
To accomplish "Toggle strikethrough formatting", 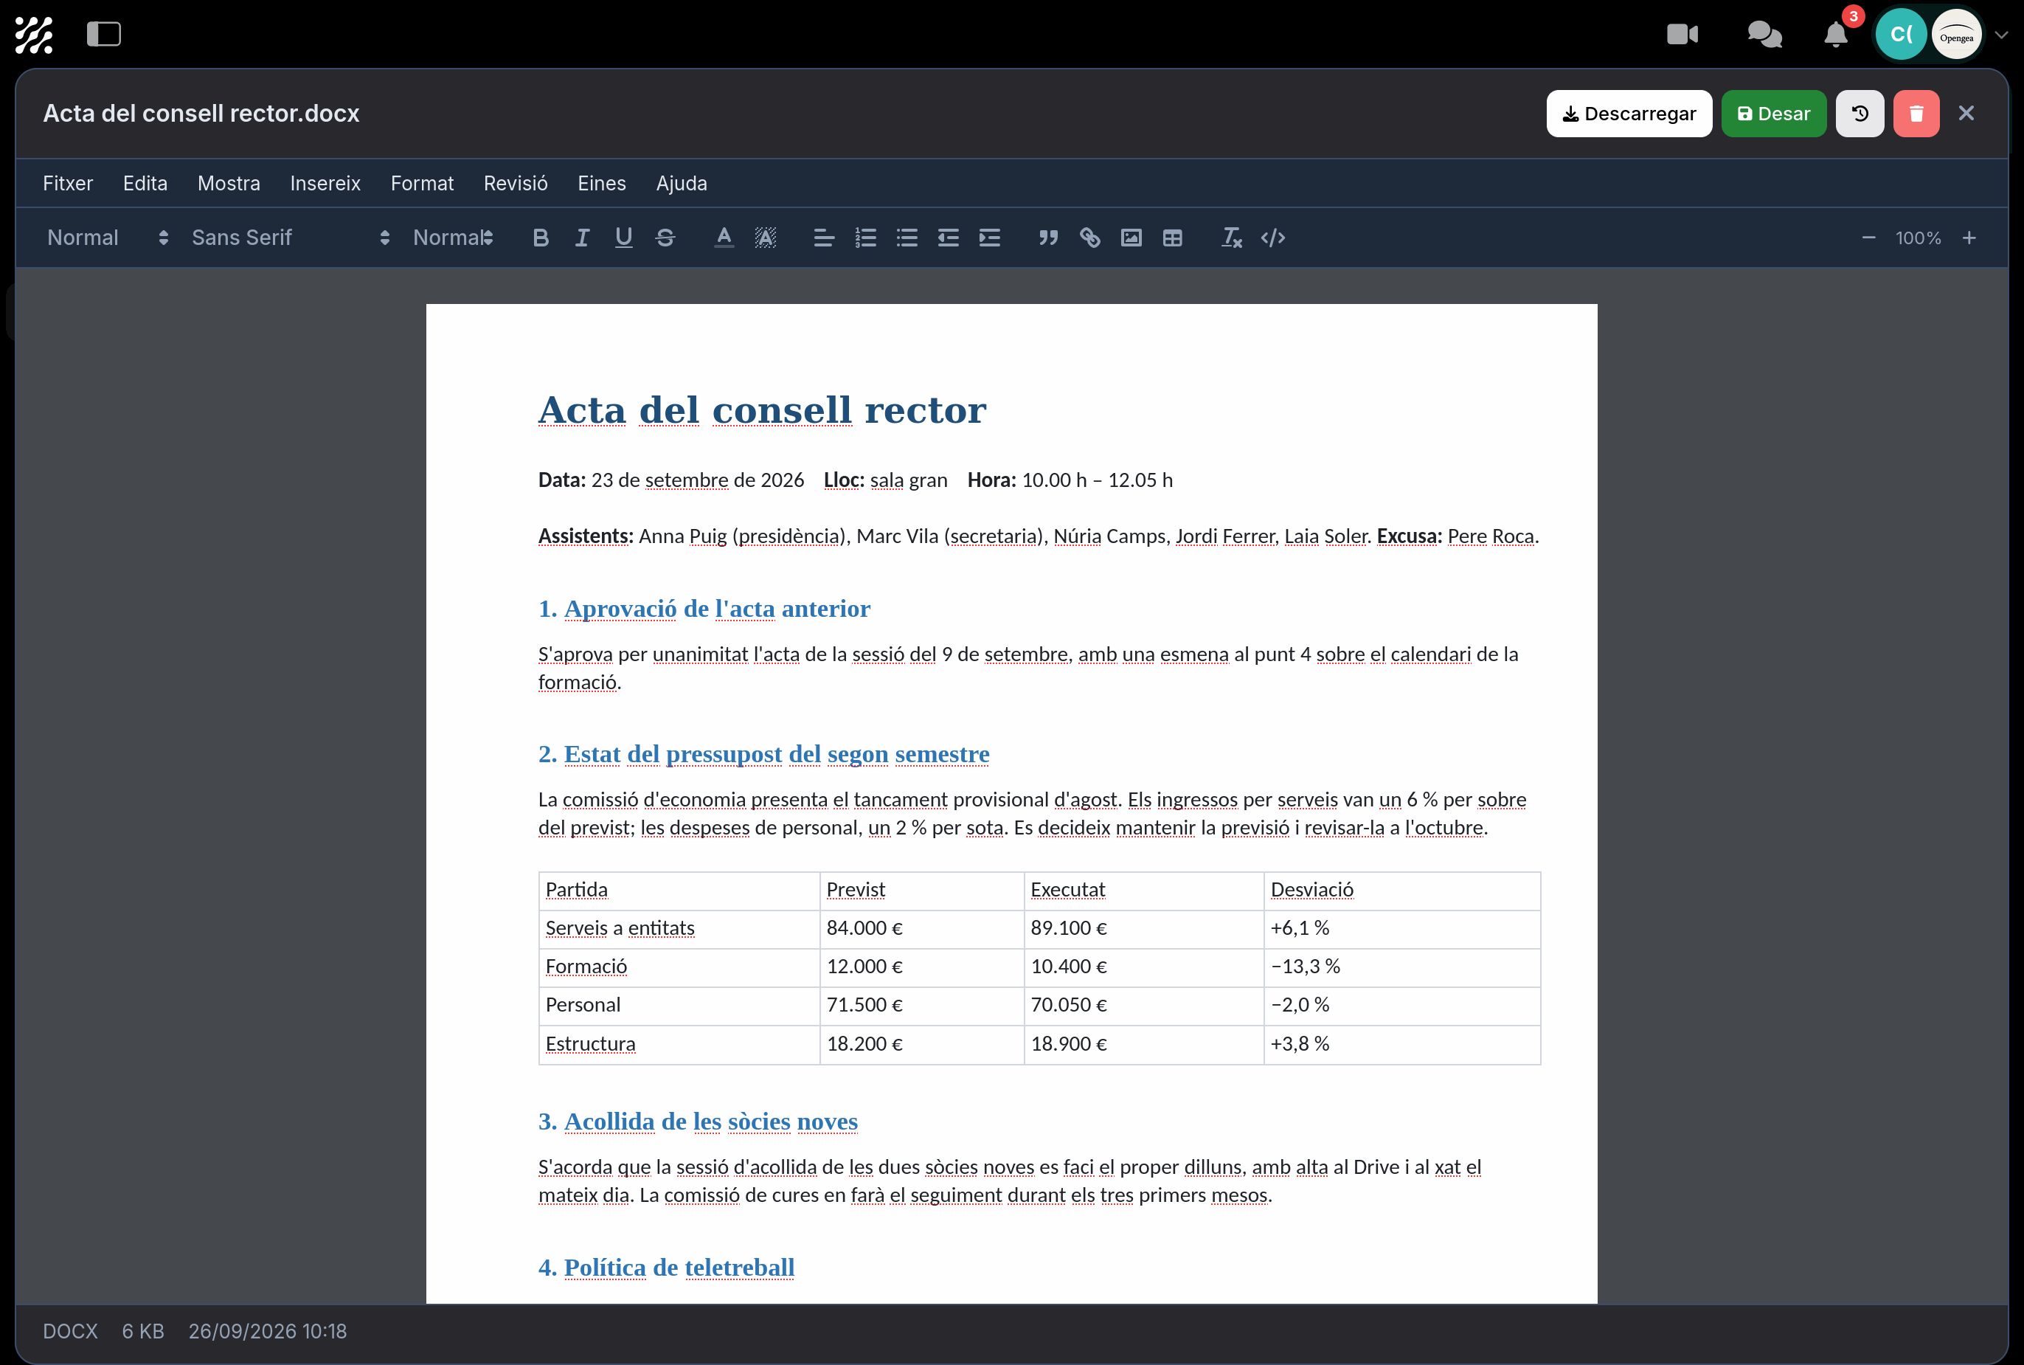I will 665,238.
